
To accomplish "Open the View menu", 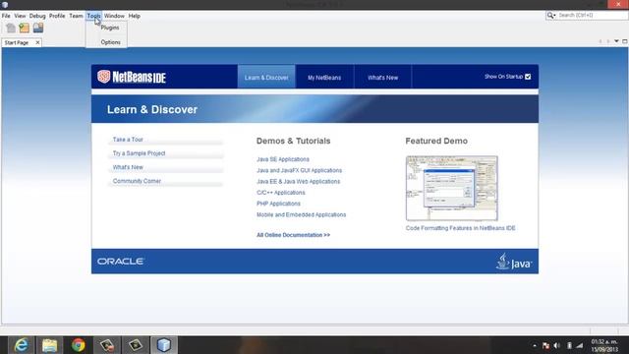I will click(x=20, y=16).
